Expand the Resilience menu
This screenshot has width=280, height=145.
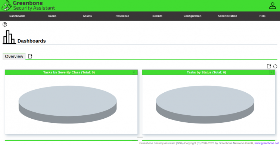(x=122, y=16)
